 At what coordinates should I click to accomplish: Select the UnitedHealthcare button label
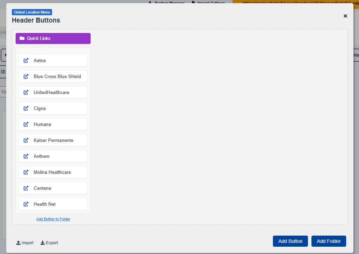pyautogui.click(x=51, y=92)
